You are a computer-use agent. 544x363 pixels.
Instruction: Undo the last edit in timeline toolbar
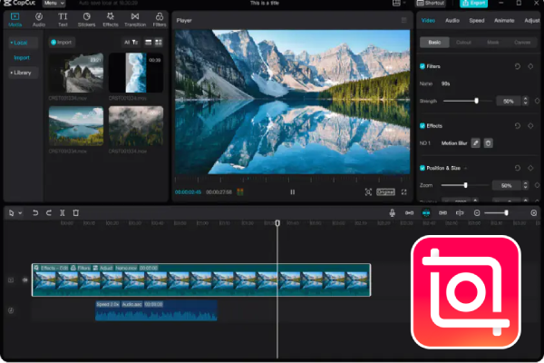click(x=35, y=212)
